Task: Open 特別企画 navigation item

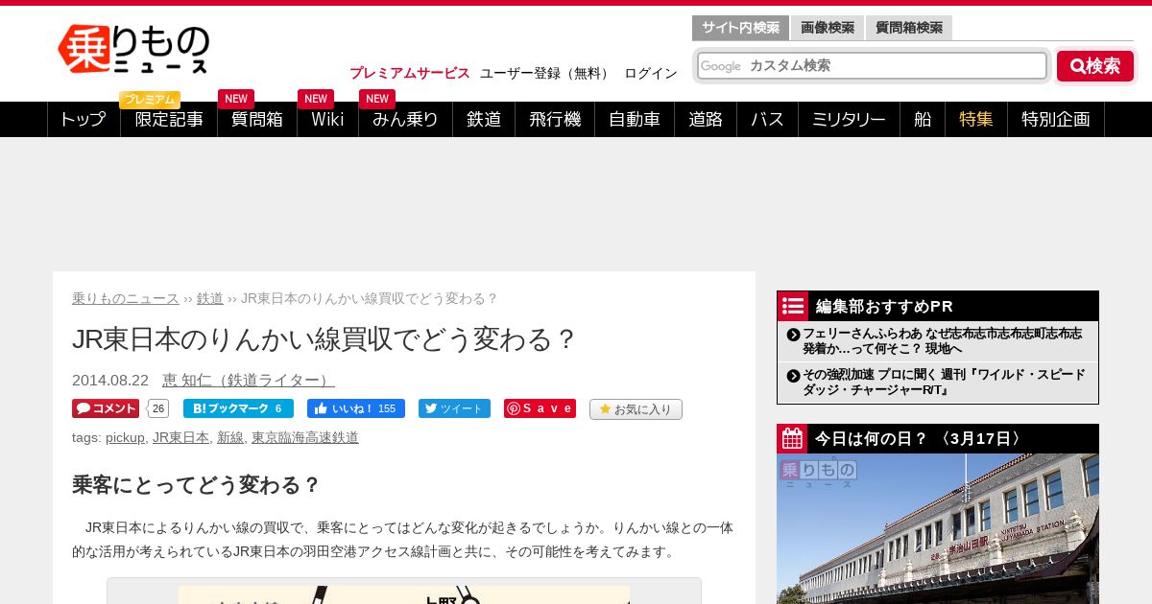Action: pyautogui.click(x=1056, y=120)
